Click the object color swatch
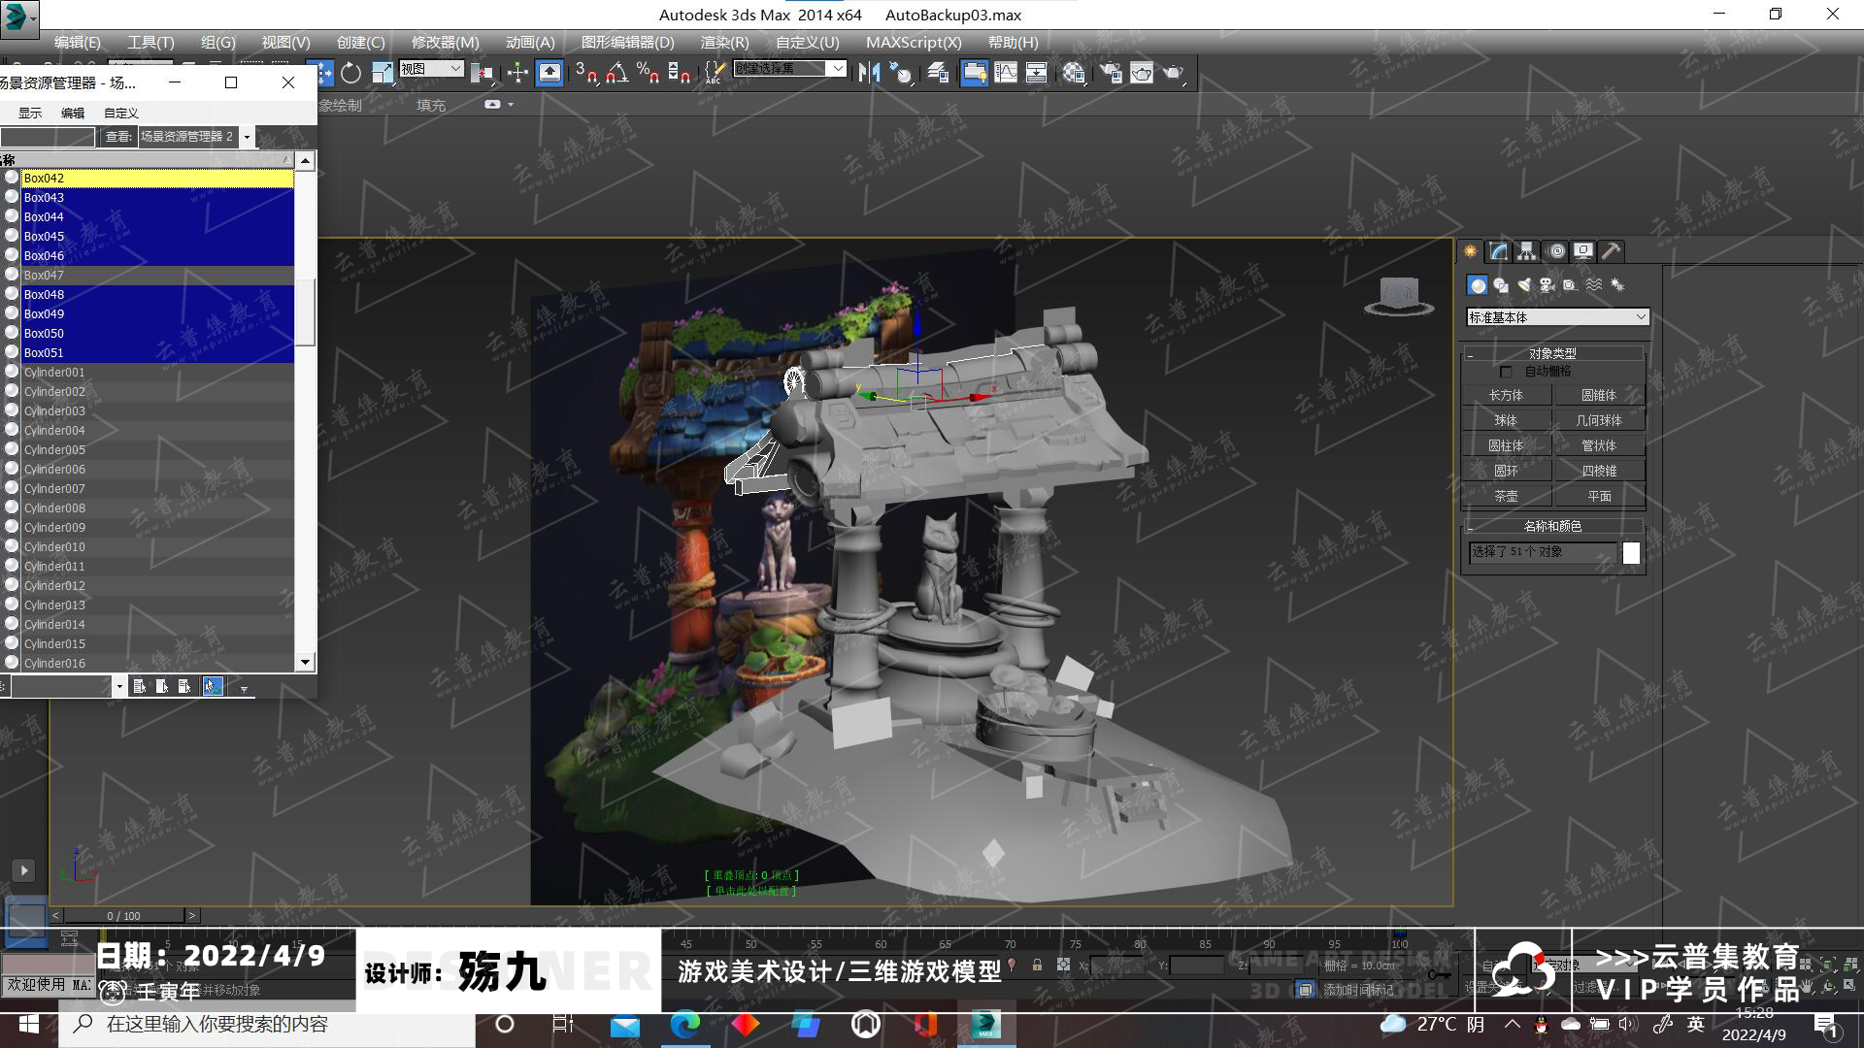The image size is (1864, 1048). pyautogui.click(x=1631, y=553)
